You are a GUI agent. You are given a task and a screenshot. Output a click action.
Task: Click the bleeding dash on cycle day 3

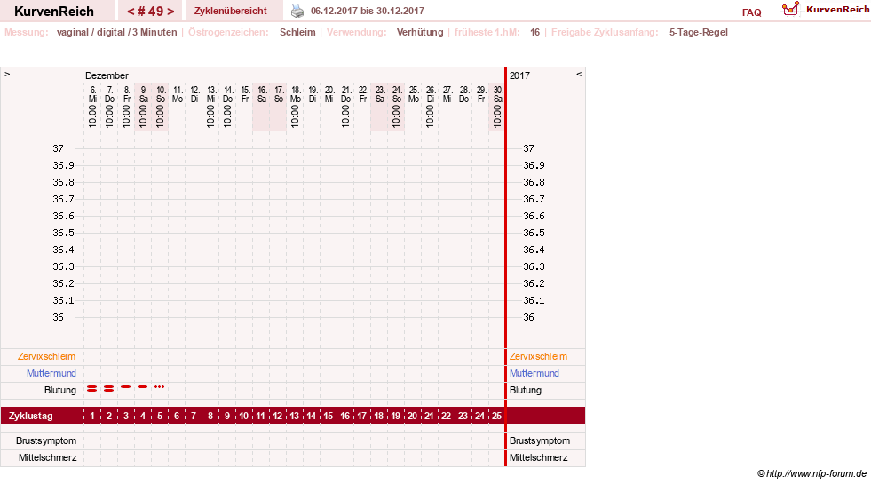coord(125,386)
